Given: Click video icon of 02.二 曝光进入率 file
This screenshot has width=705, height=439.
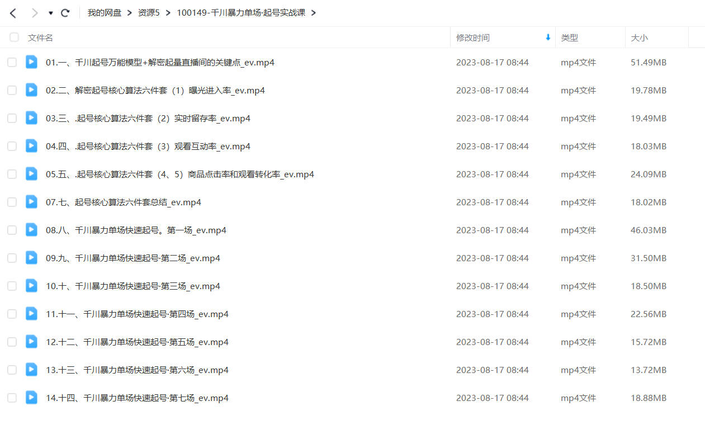Looking at the screenshot, I should click(x=31, y=90).
